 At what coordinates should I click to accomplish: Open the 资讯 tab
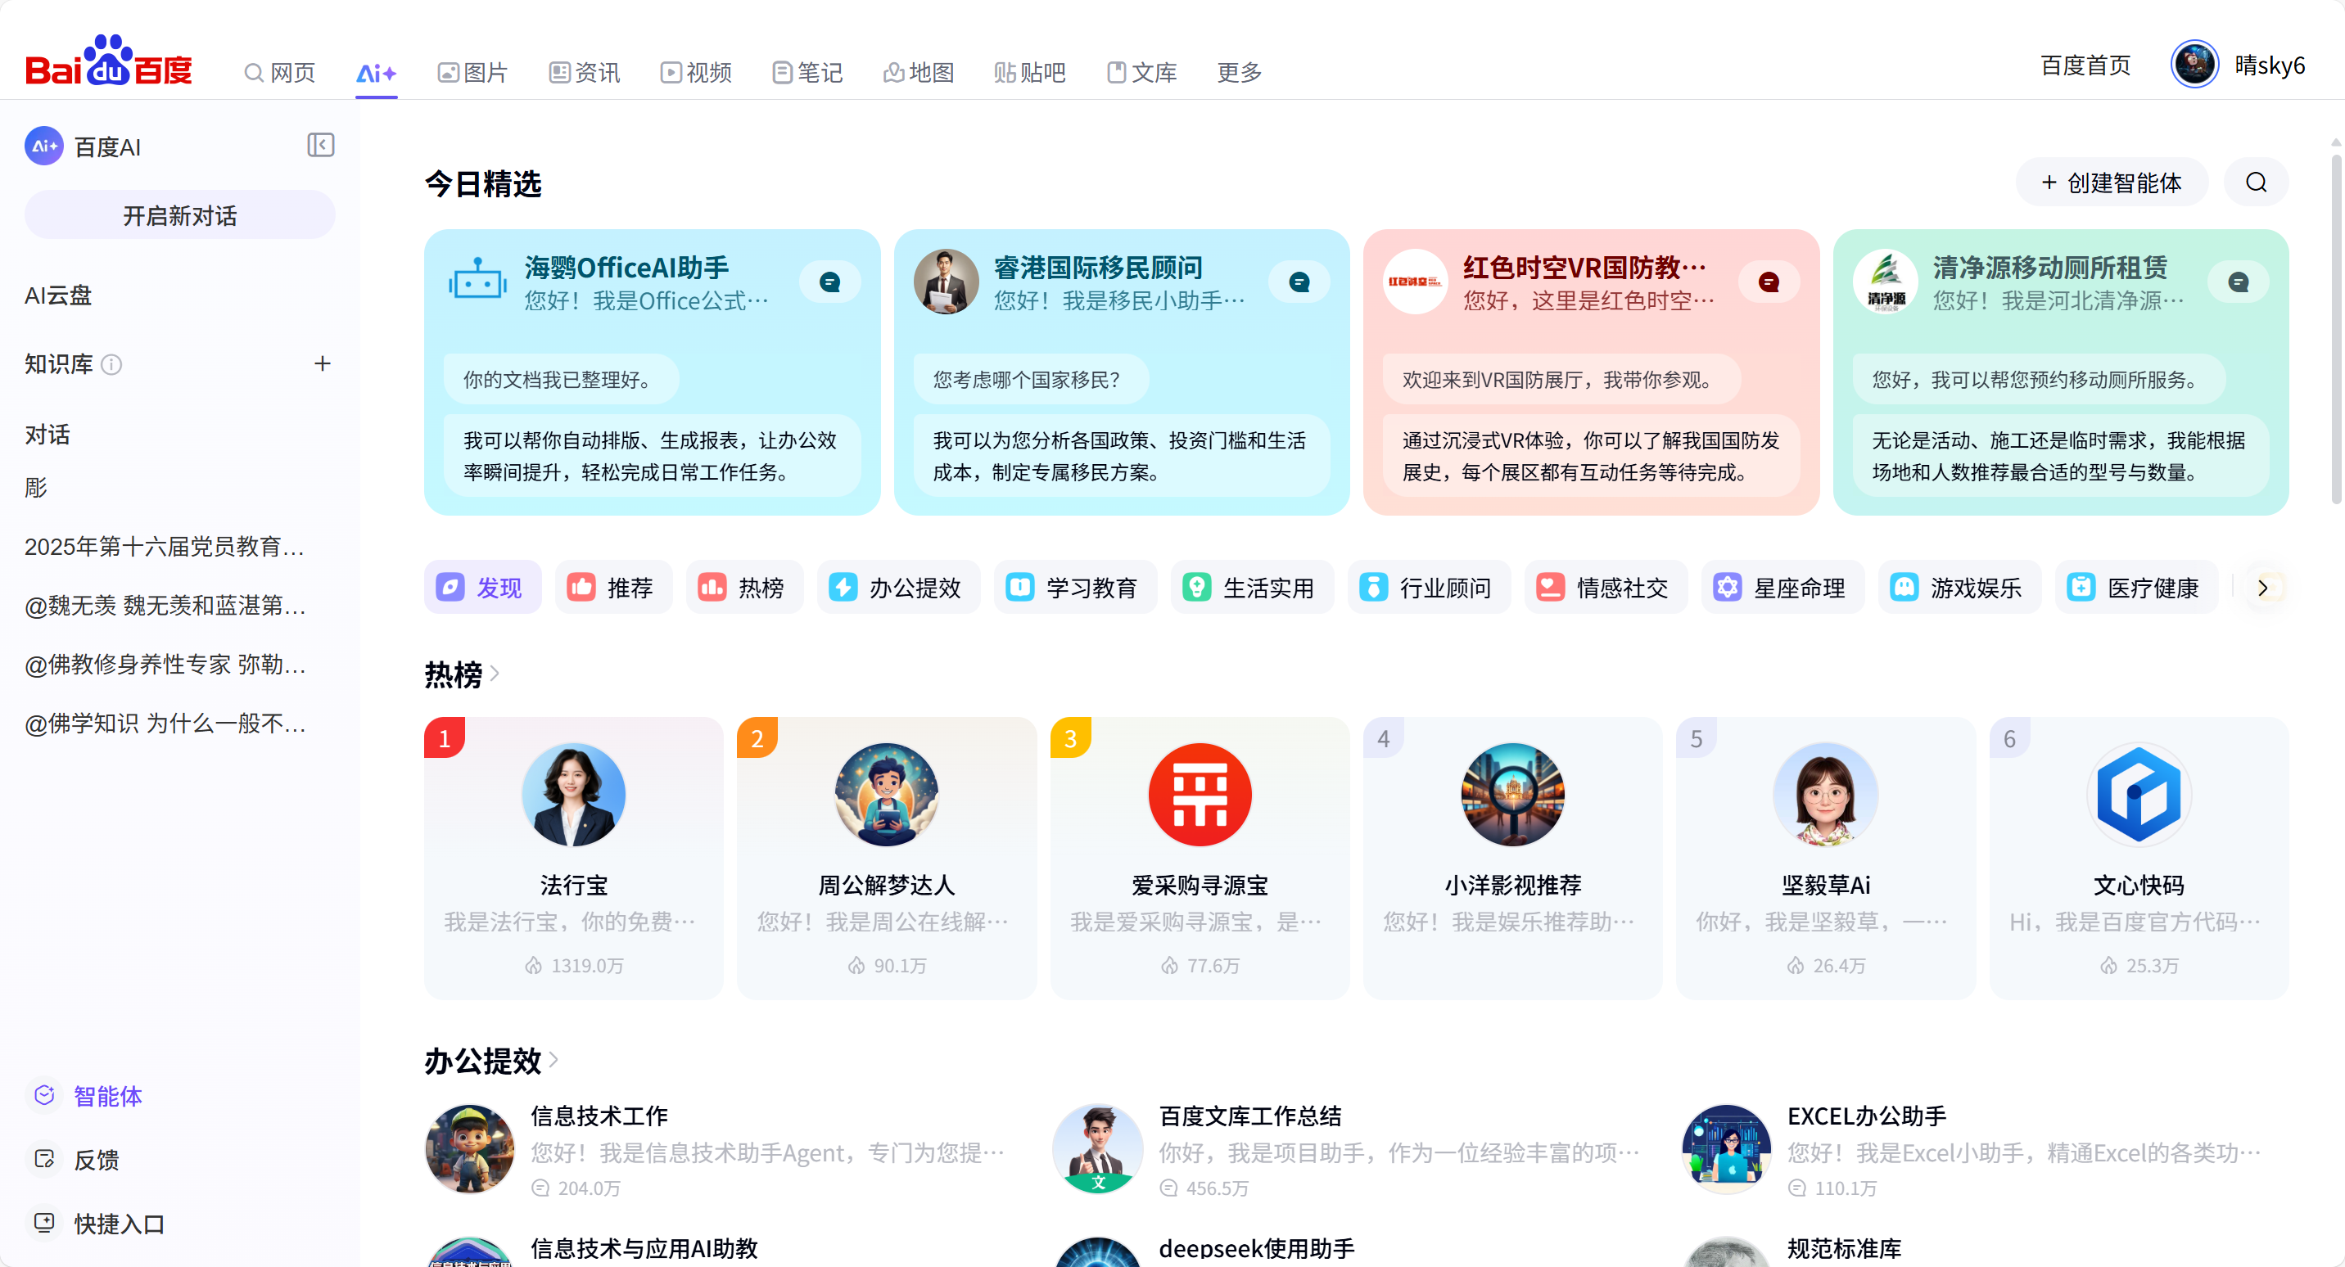point(585,72)
